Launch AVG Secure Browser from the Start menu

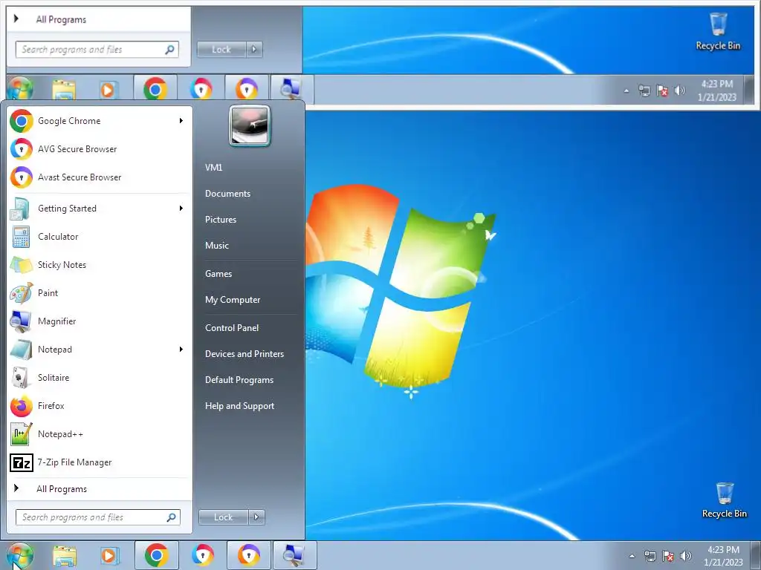coord(100,148)
